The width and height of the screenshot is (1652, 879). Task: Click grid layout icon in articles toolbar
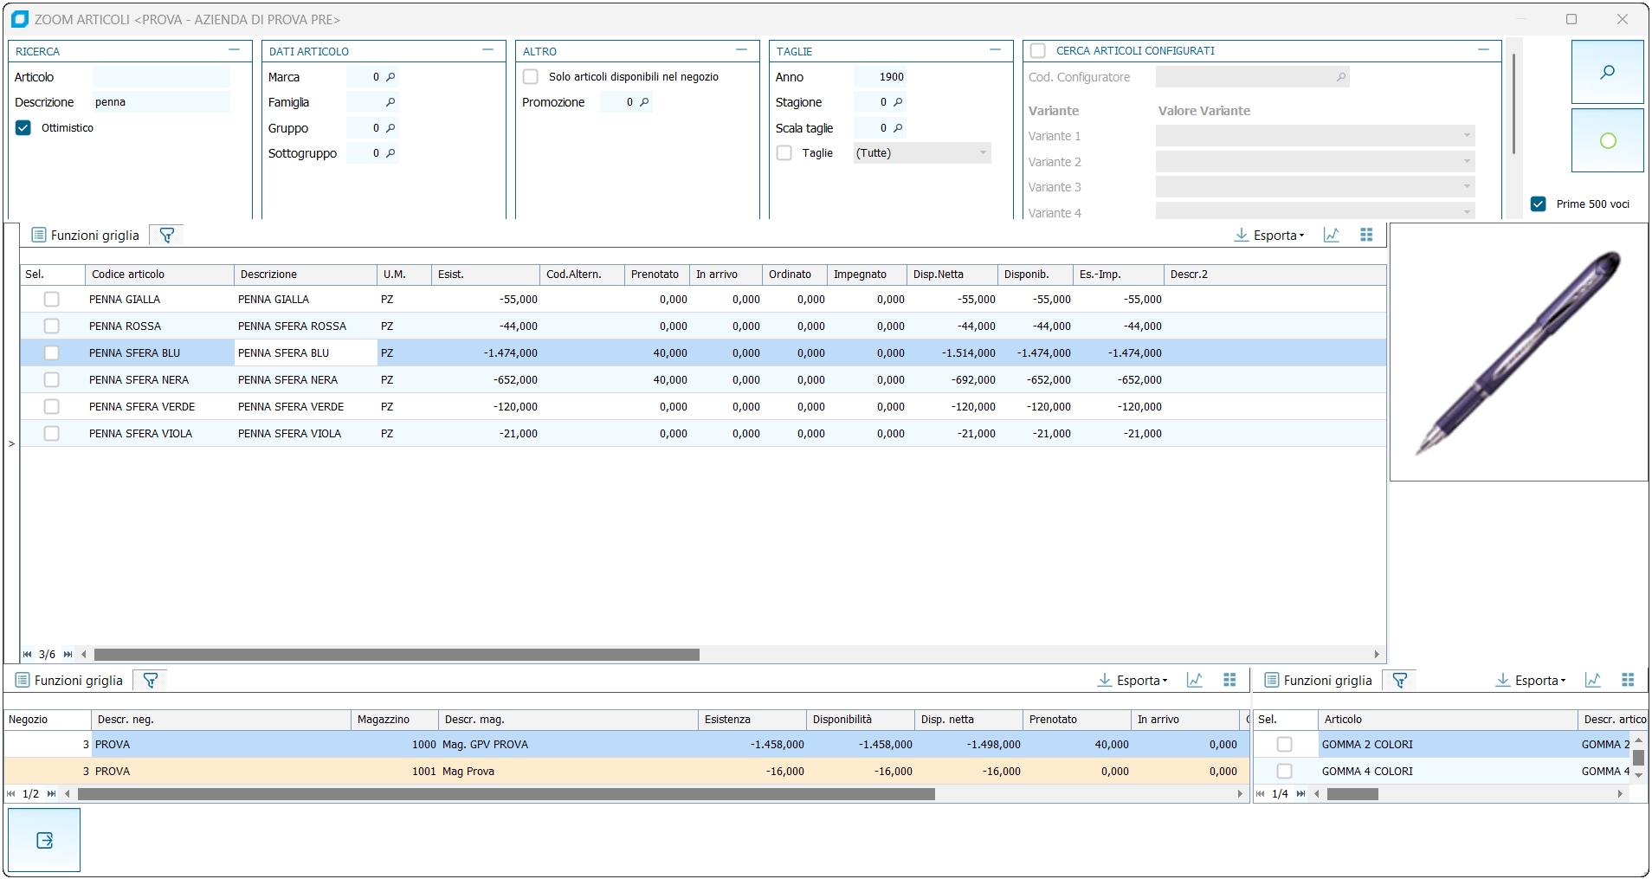pyautogui.click(x=1366, y=235)
